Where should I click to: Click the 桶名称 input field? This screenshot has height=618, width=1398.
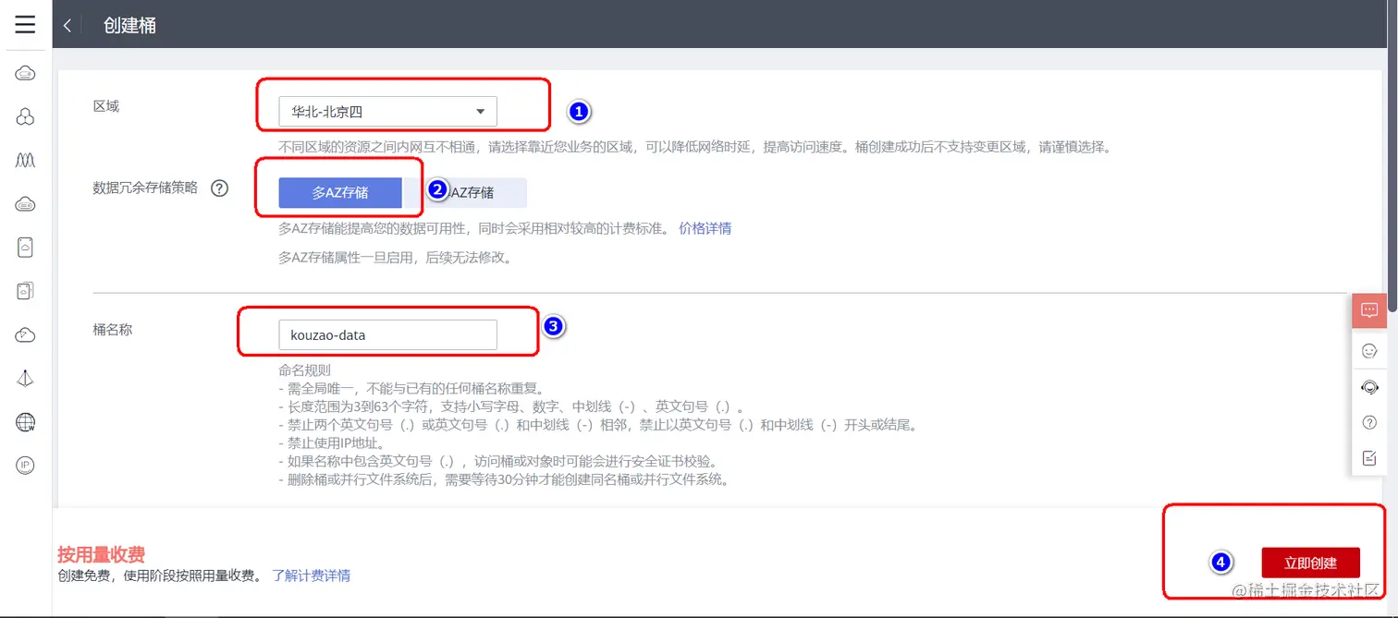[x=387, y=334]
